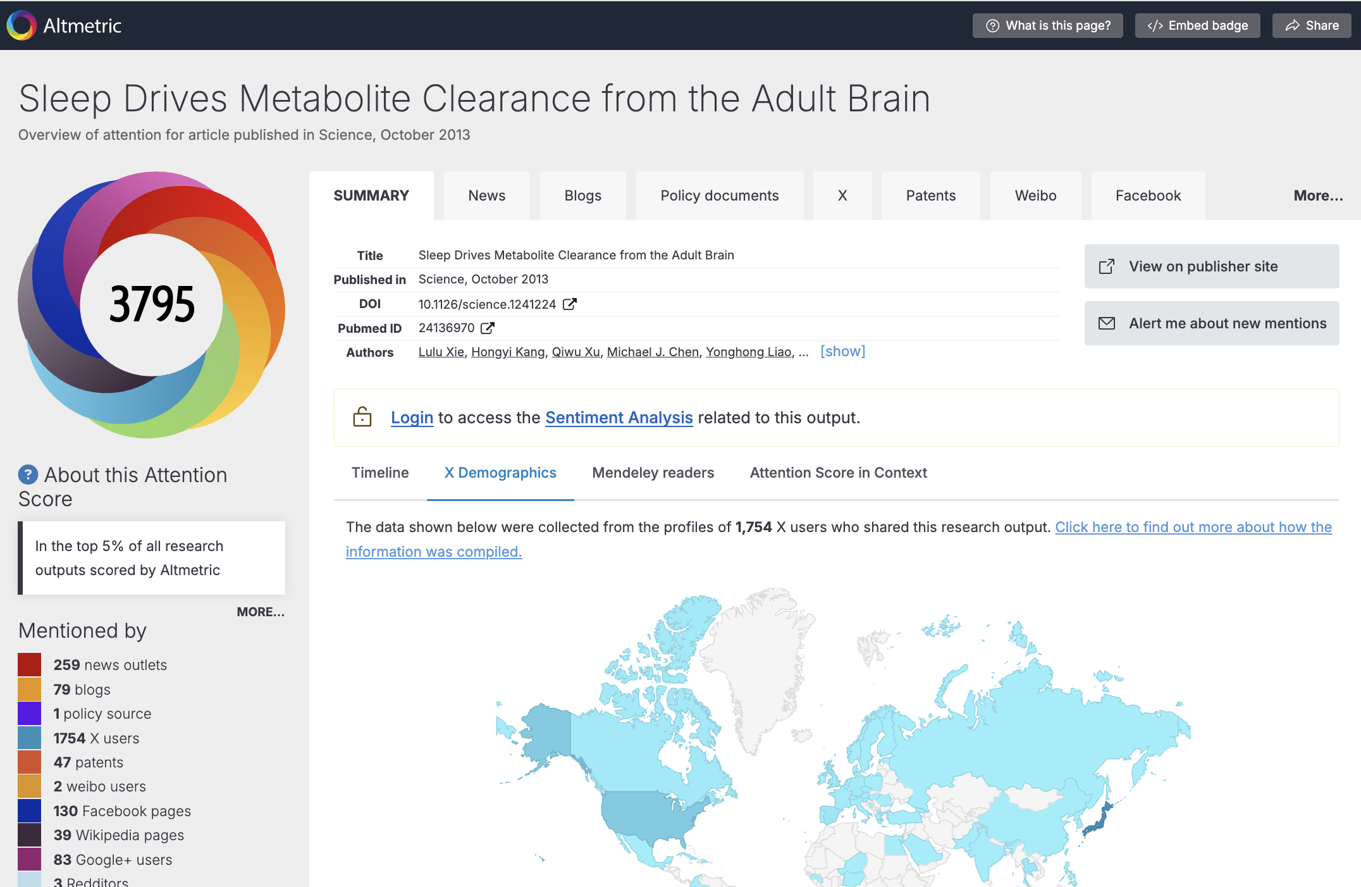Click the Altmetric logo icon

tap(22, 25)
